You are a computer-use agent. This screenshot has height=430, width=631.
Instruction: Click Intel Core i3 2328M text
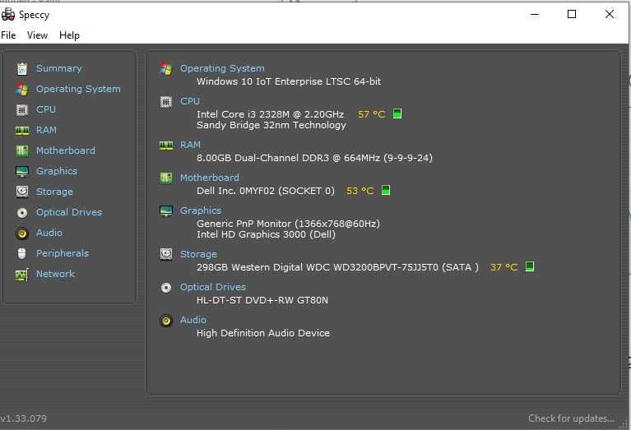[x=270, y=114]
